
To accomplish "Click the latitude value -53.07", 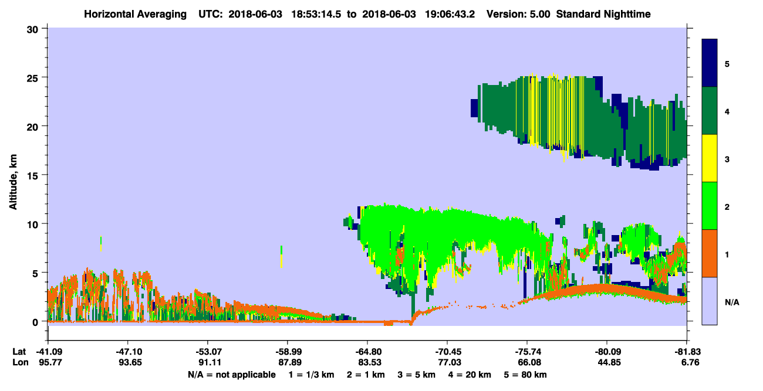I will [x=208, y=352].
